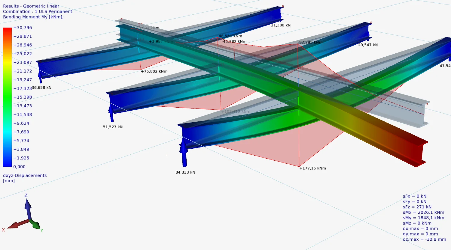Click the red end of the rainbow beam
This screenshot has height=250, width=451.
(416, 153)
